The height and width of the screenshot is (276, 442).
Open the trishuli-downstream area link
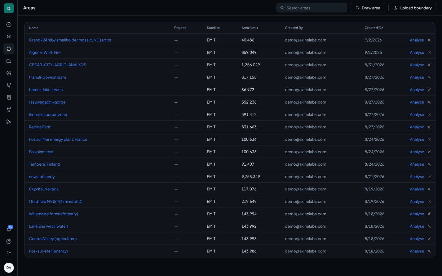pos(47,77)
